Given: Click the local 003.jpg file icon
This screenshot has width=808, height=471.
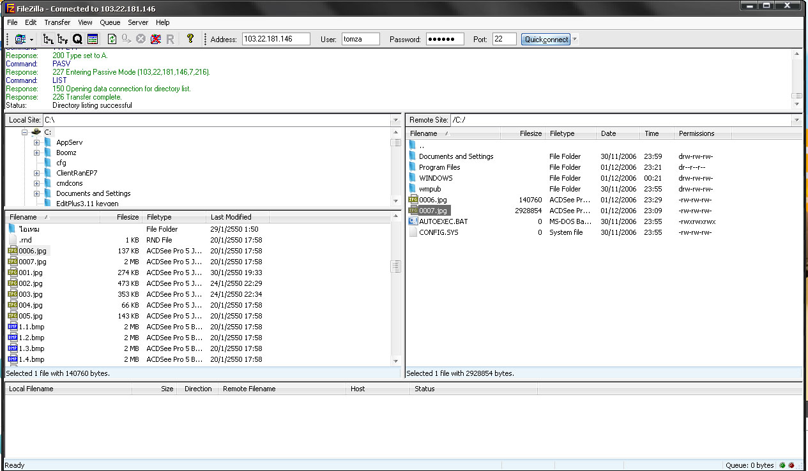Looking at the screenshot, I should click(12, 294).
